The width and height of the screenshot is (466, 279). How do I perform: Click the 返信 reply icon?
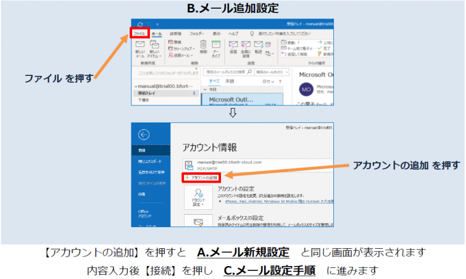[x=233, y=47]
